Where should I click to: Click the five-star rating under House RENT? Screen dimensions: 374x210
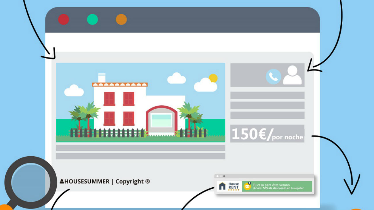[x=233, y=190]
